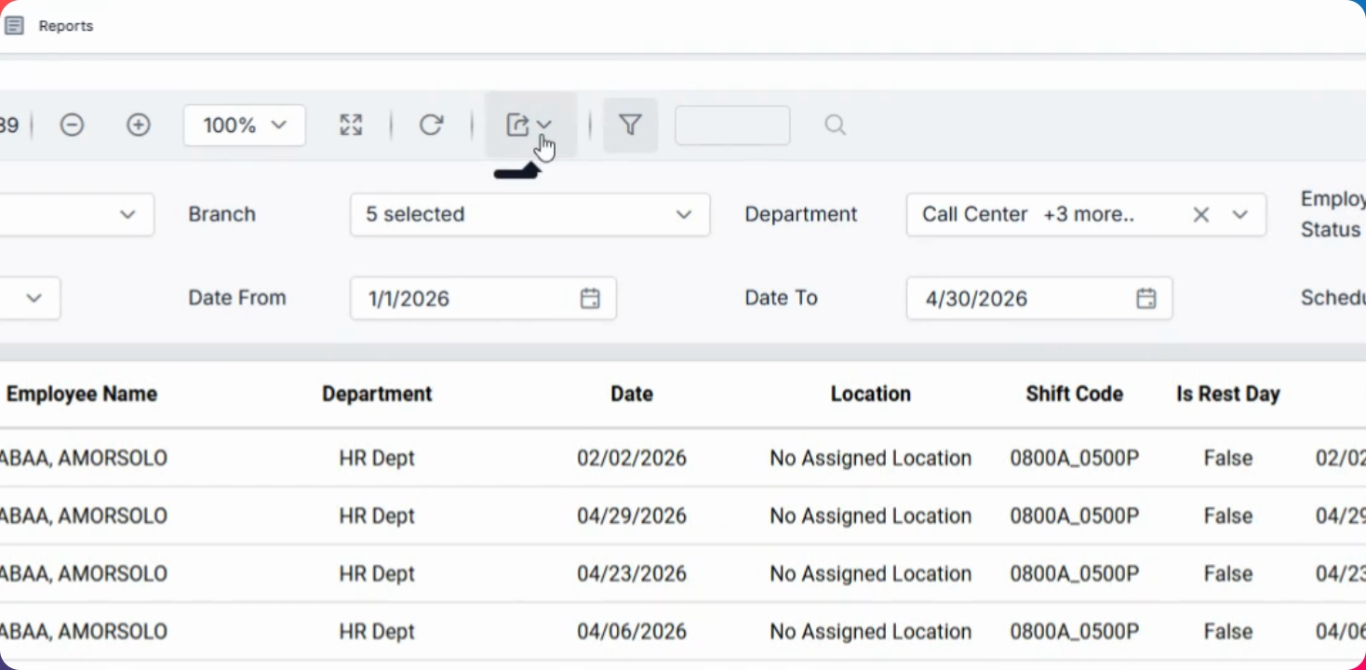This screenshot has width=1366, height=670.
Task: Open the export report menu icon
Action: pyautogui.click(x=529, y=125)
